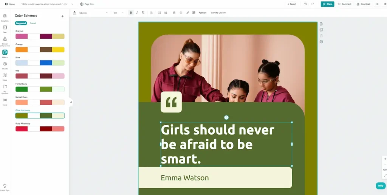Open page settings gear beside canvas
Image resolution: width=387 pixels, height=195 pixels.
click(321, 41)
